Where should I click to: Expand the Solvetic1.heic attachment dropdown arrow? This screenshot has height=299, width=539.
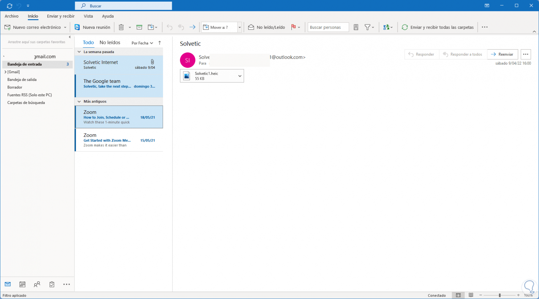tap(240, 76)
